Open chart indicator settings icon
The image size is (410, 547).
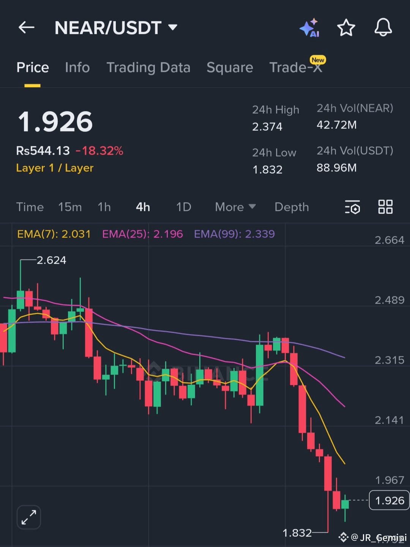click(353, 207)
